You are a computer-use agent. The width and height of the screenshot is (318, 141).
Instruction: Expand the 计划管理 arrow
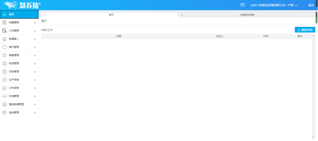pos(35,31)
